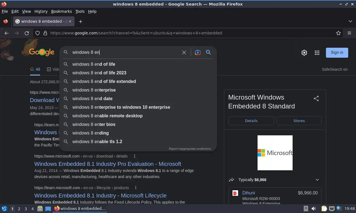This screenshot has width=356, height=213.
Task: Reload the current page
Action: [27, 33]
